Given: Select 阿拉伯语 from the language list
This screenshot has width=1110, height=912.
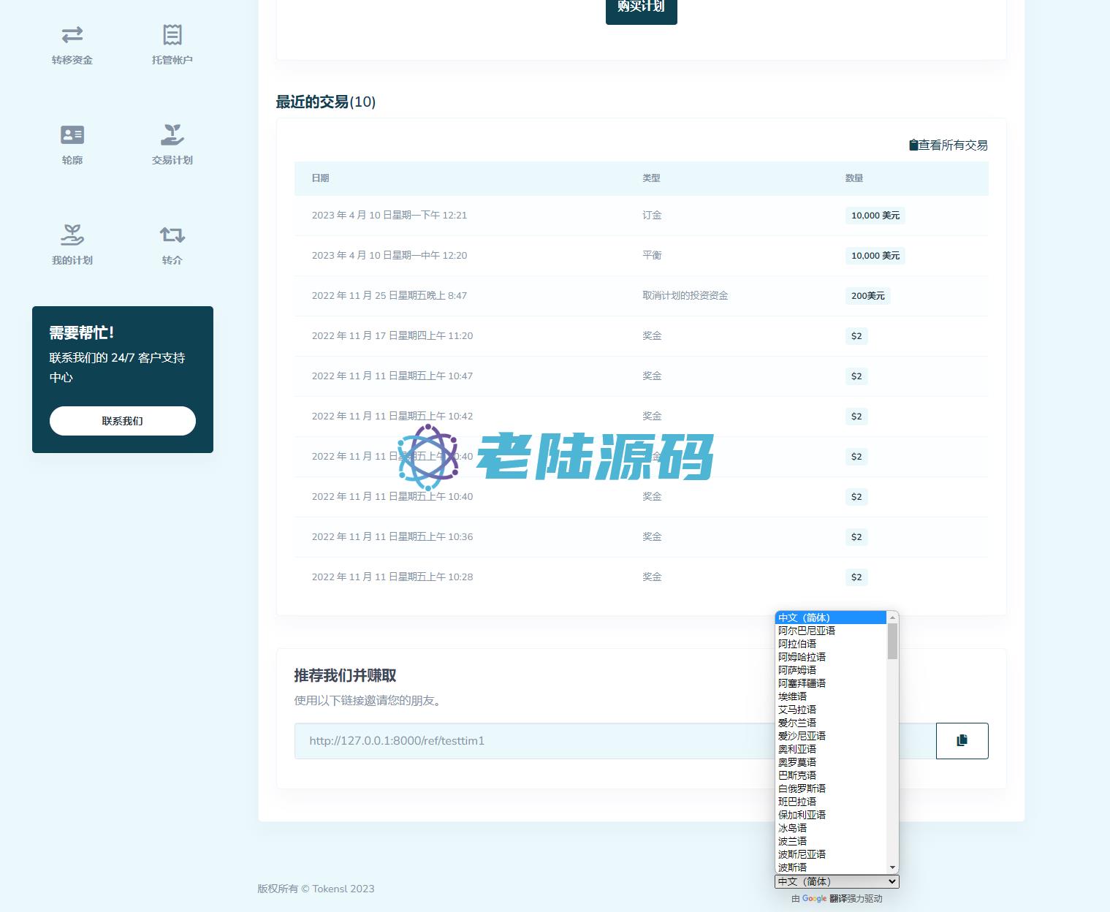Looking at the screenshot, I should (x=797, y=644).
